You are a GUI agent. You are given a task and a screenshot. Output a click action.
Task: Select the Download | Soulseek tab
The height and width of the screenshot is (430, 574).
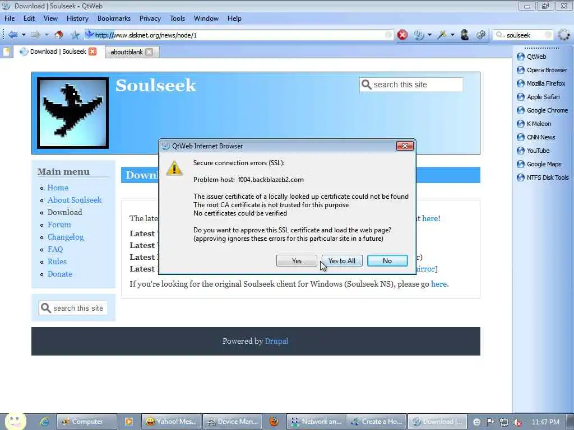(x=58, y=52)
